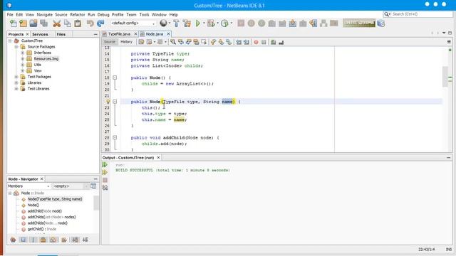Click the red Start Macro Recording icon
The width and height of the screenshot is (456, 256).
pos(256,42)
